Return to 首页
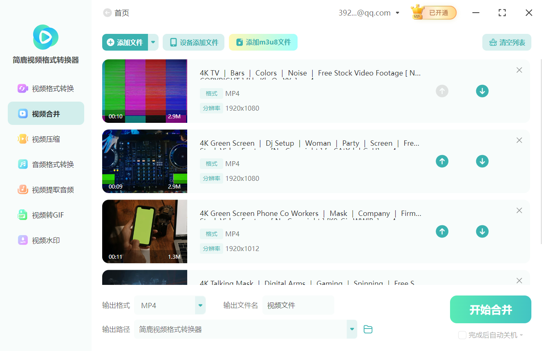Image resolution: width=542 pixels, height=351 pixels. coord(122,13)
